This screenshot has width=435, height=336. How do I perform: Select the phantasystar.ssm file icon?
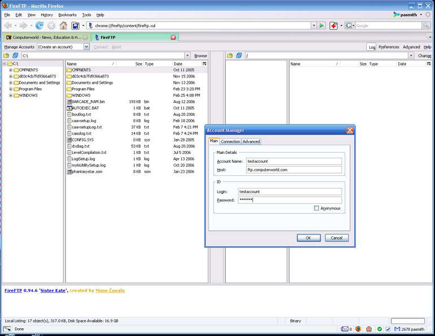69,171
